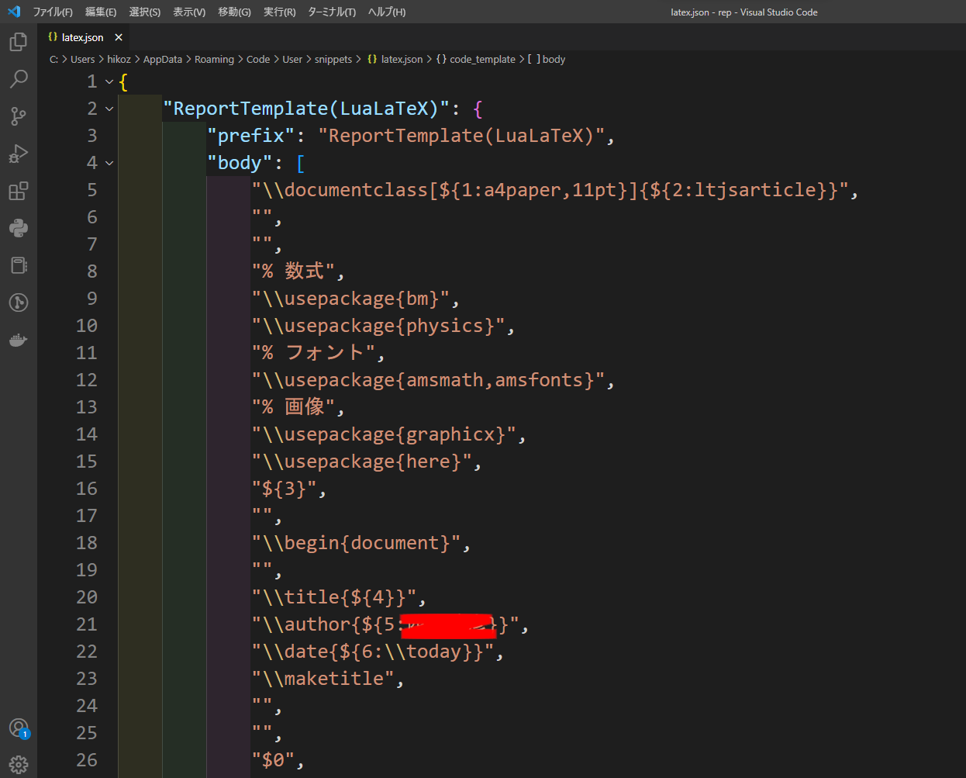Click the User breadcrumb segment

292,59
